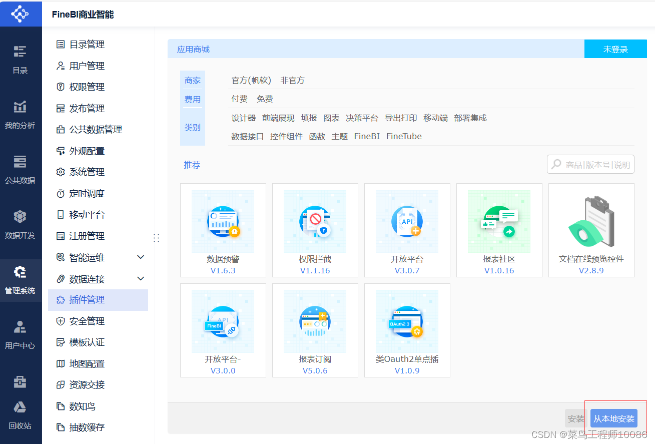Click the 移动平台 phone icon
The width and height of the screenshot is (655, 444).
click(x=61, y=215)
